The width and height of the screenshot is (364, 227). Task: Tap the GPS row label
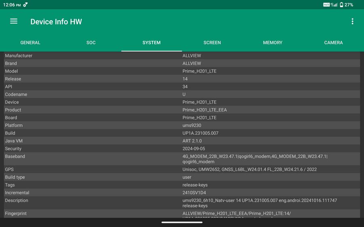click(9, 170)
